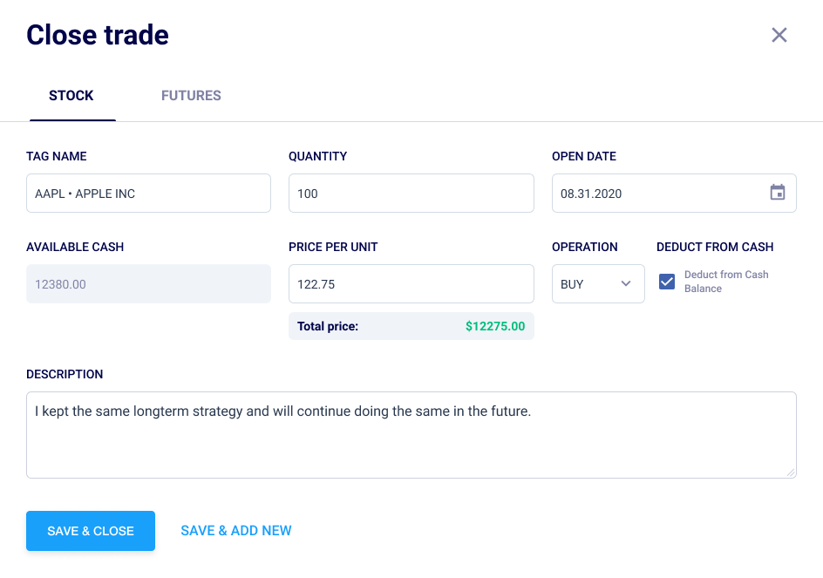Click the Quantity field with 100
Screen dimensions: 823x578
[411, 194]
